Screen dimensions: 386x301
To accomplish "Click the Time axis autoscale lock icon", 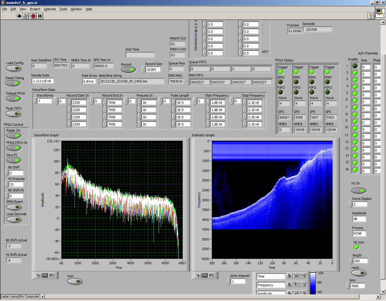I will [289, 275].
